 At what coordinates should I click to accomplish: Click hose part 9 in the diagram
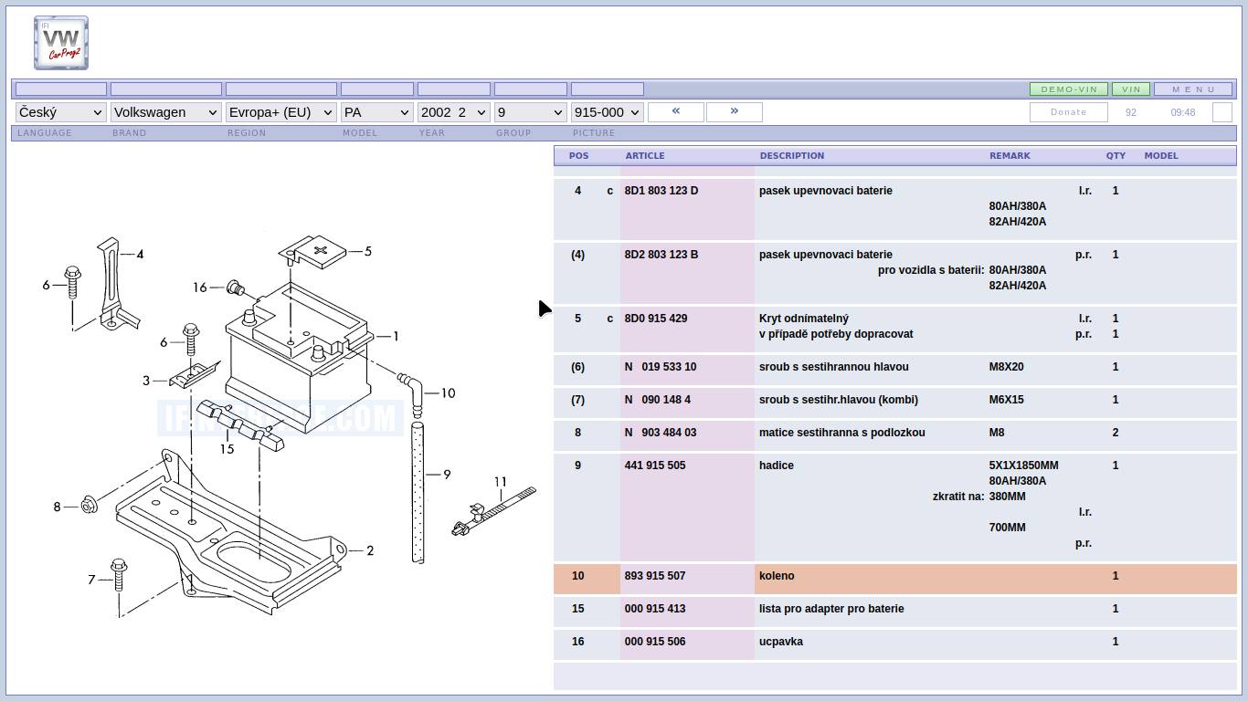click(x=418, y=491)
